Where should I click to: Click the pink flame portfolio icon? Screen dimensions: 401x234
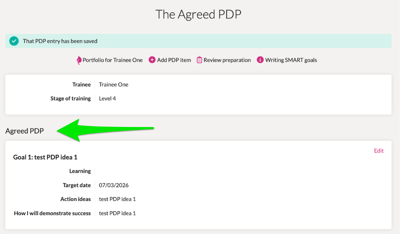coord(79,60)
